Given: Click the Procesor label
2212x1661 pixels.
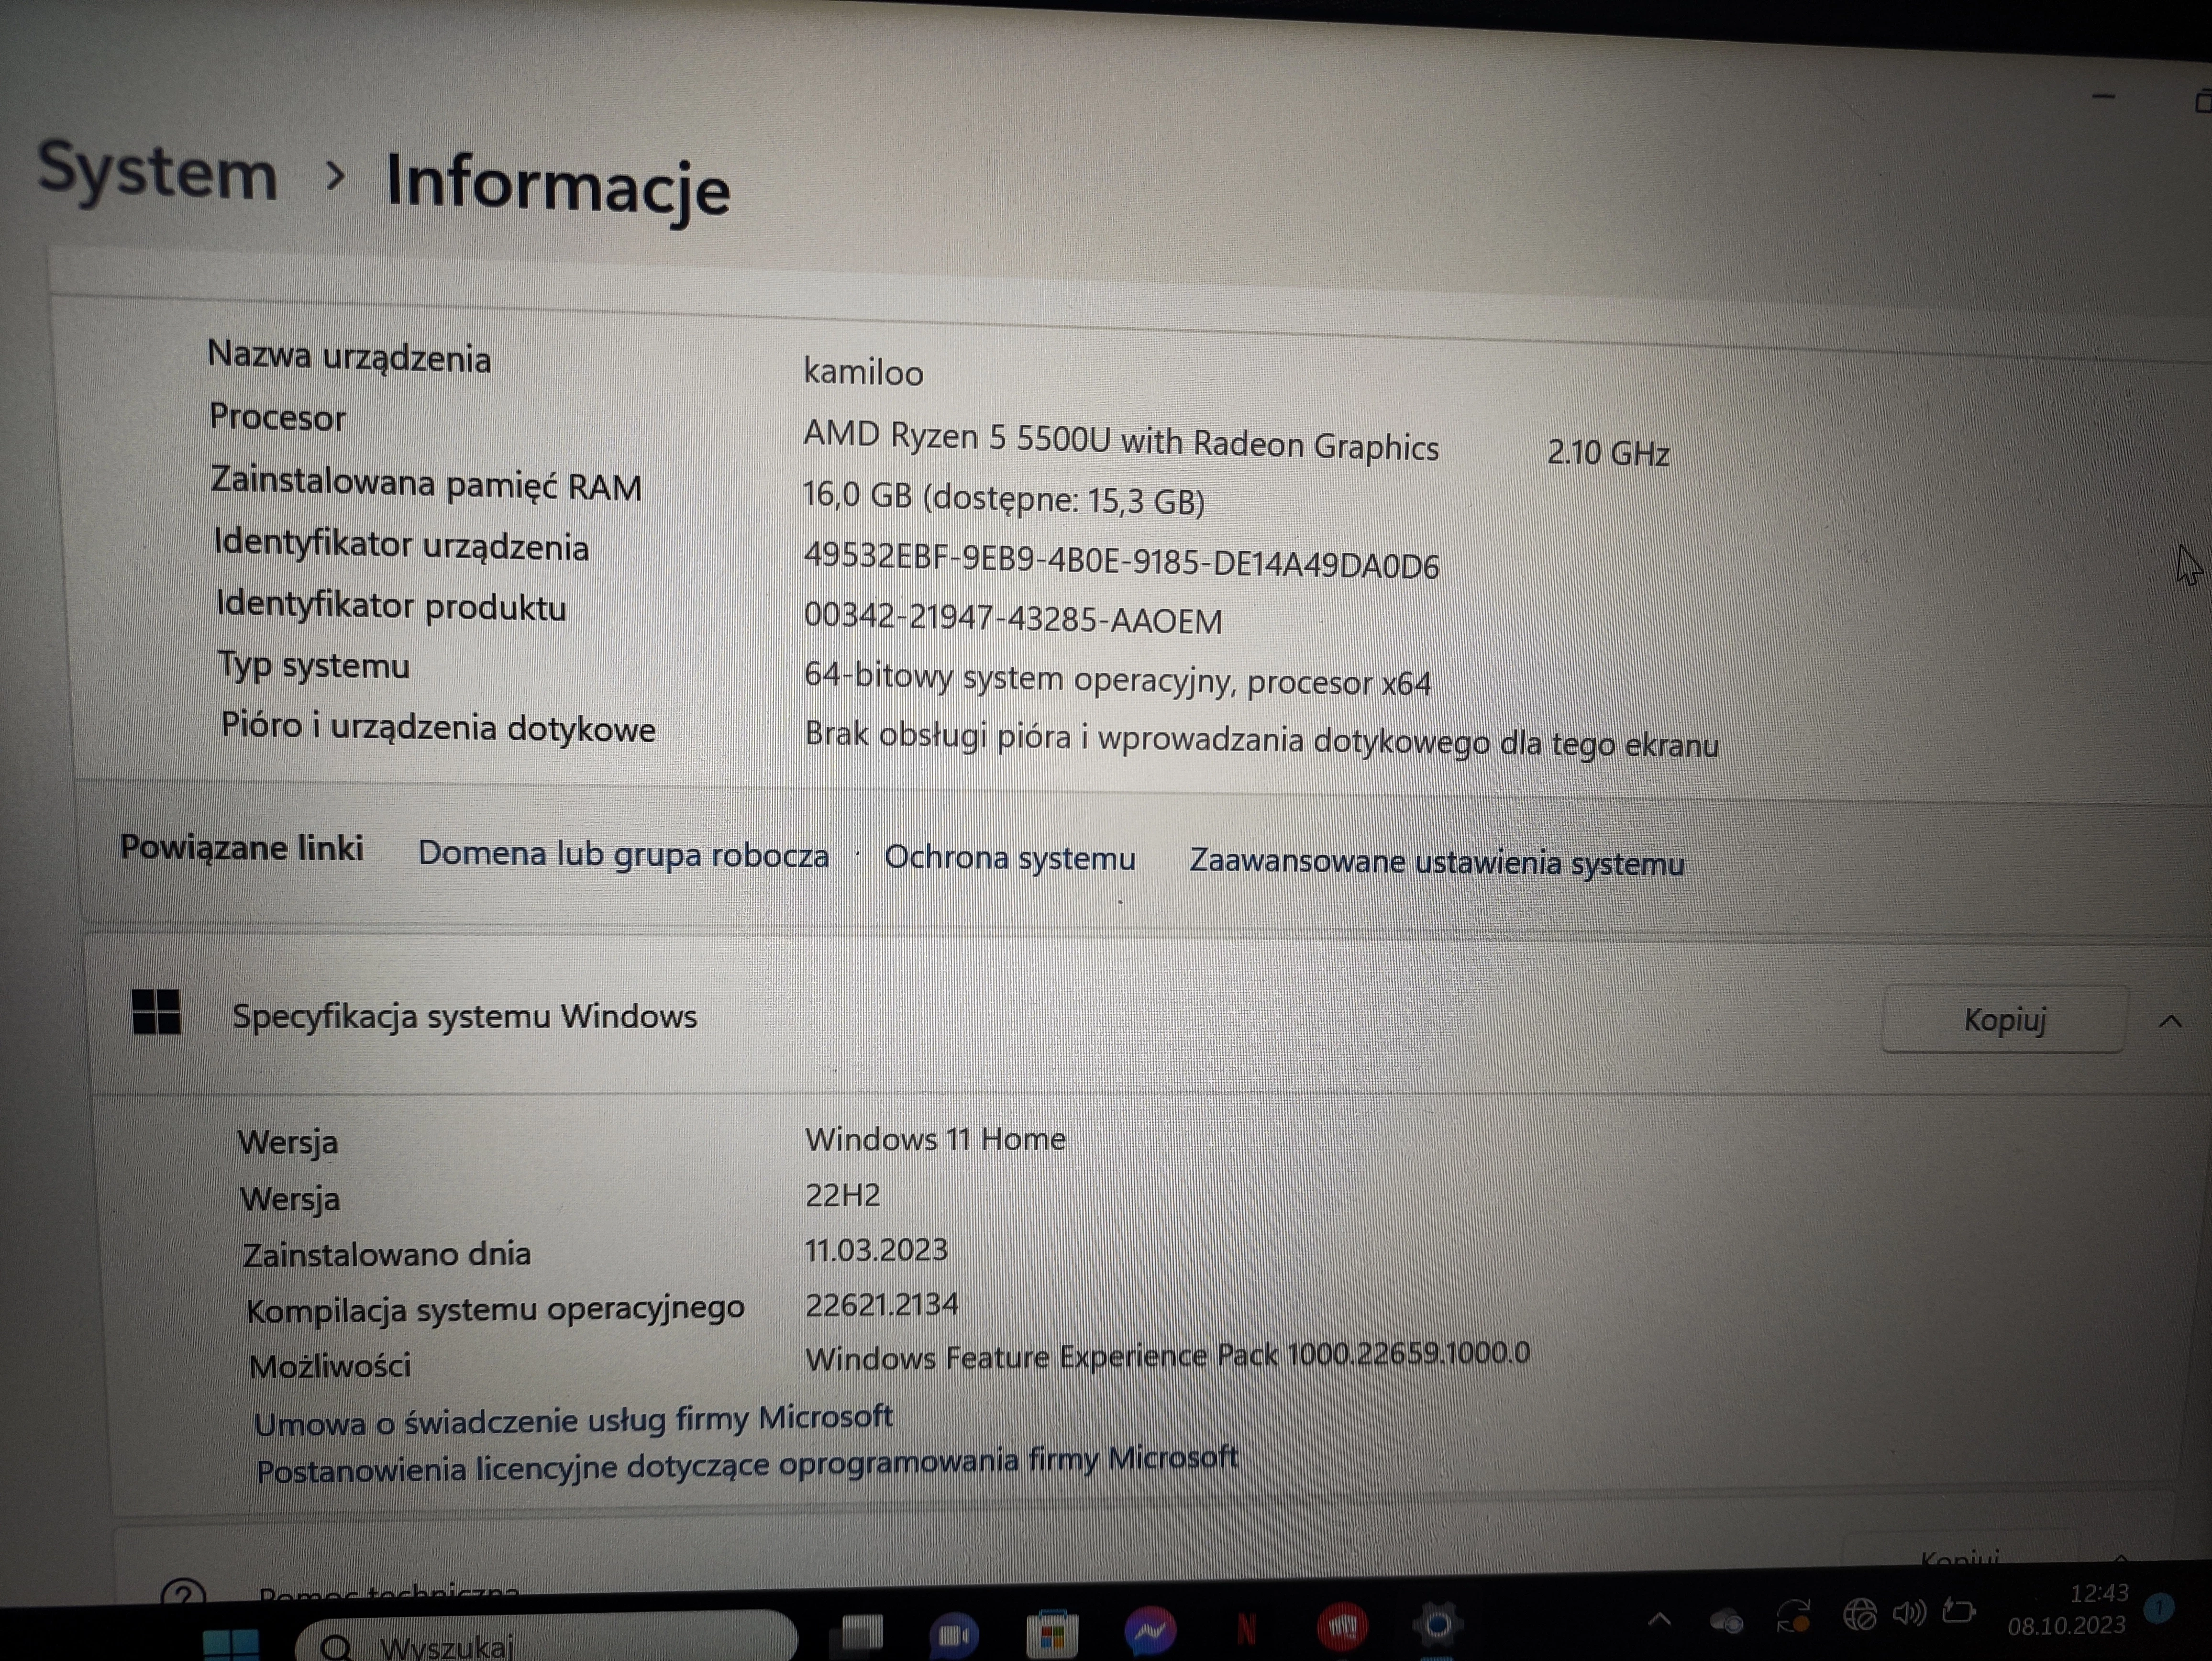Looking at the screenshot, I should pos(277,417).
